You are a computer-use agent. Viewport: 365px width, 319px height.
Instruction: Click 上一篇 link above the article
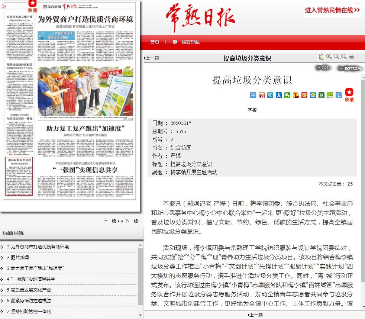152,58
